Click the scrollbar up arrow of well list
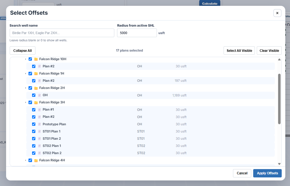290x186 pixels. 279,60
